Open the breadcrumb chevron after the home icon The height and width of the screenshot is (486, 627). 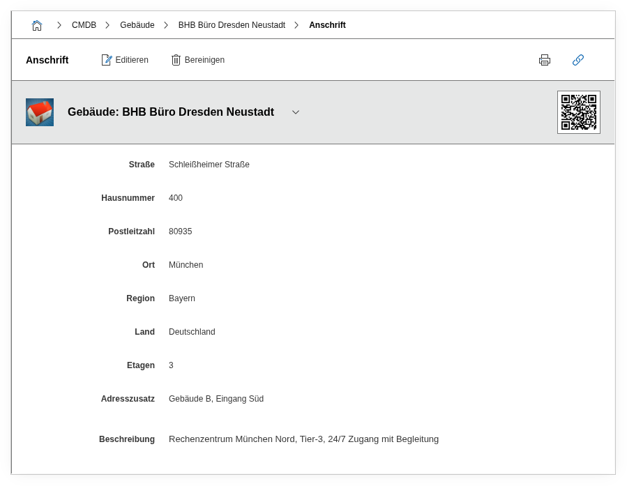tap(59, 25)
